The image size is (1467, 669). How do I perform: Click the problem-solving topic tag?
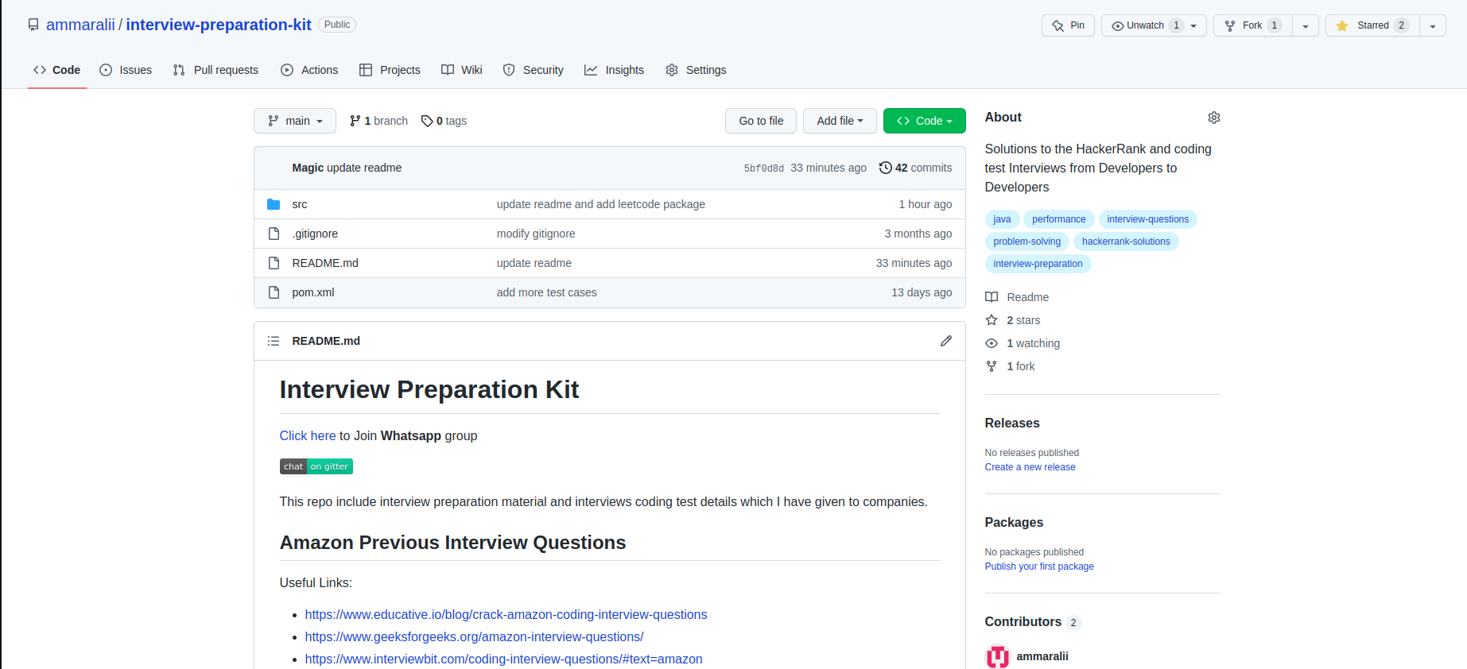click(1027, 242)
